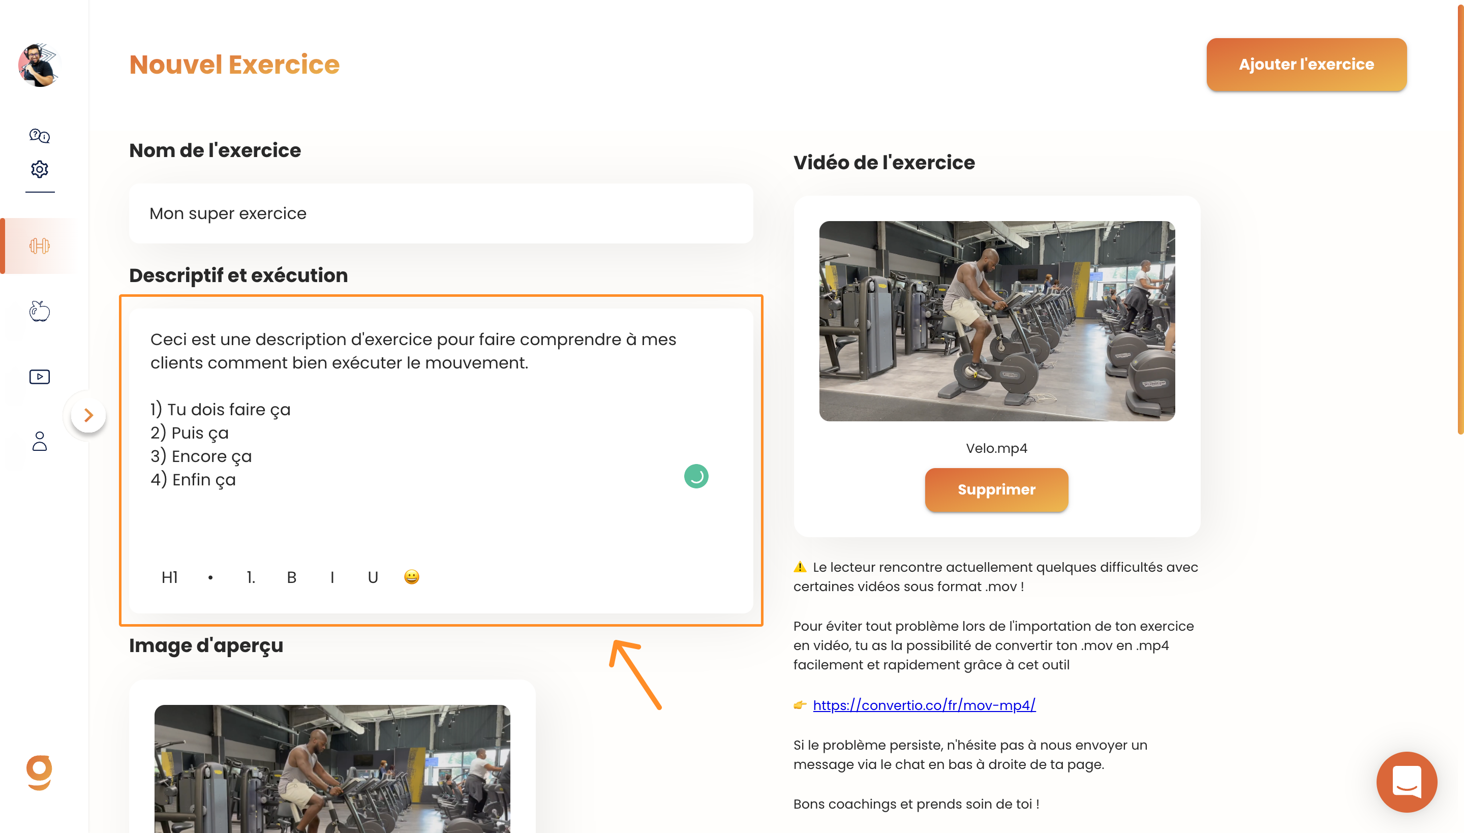This screenshot has width=1464, height=833.
Task: Click the '2) Puis ça' line
Action: (x=190, y=433)
